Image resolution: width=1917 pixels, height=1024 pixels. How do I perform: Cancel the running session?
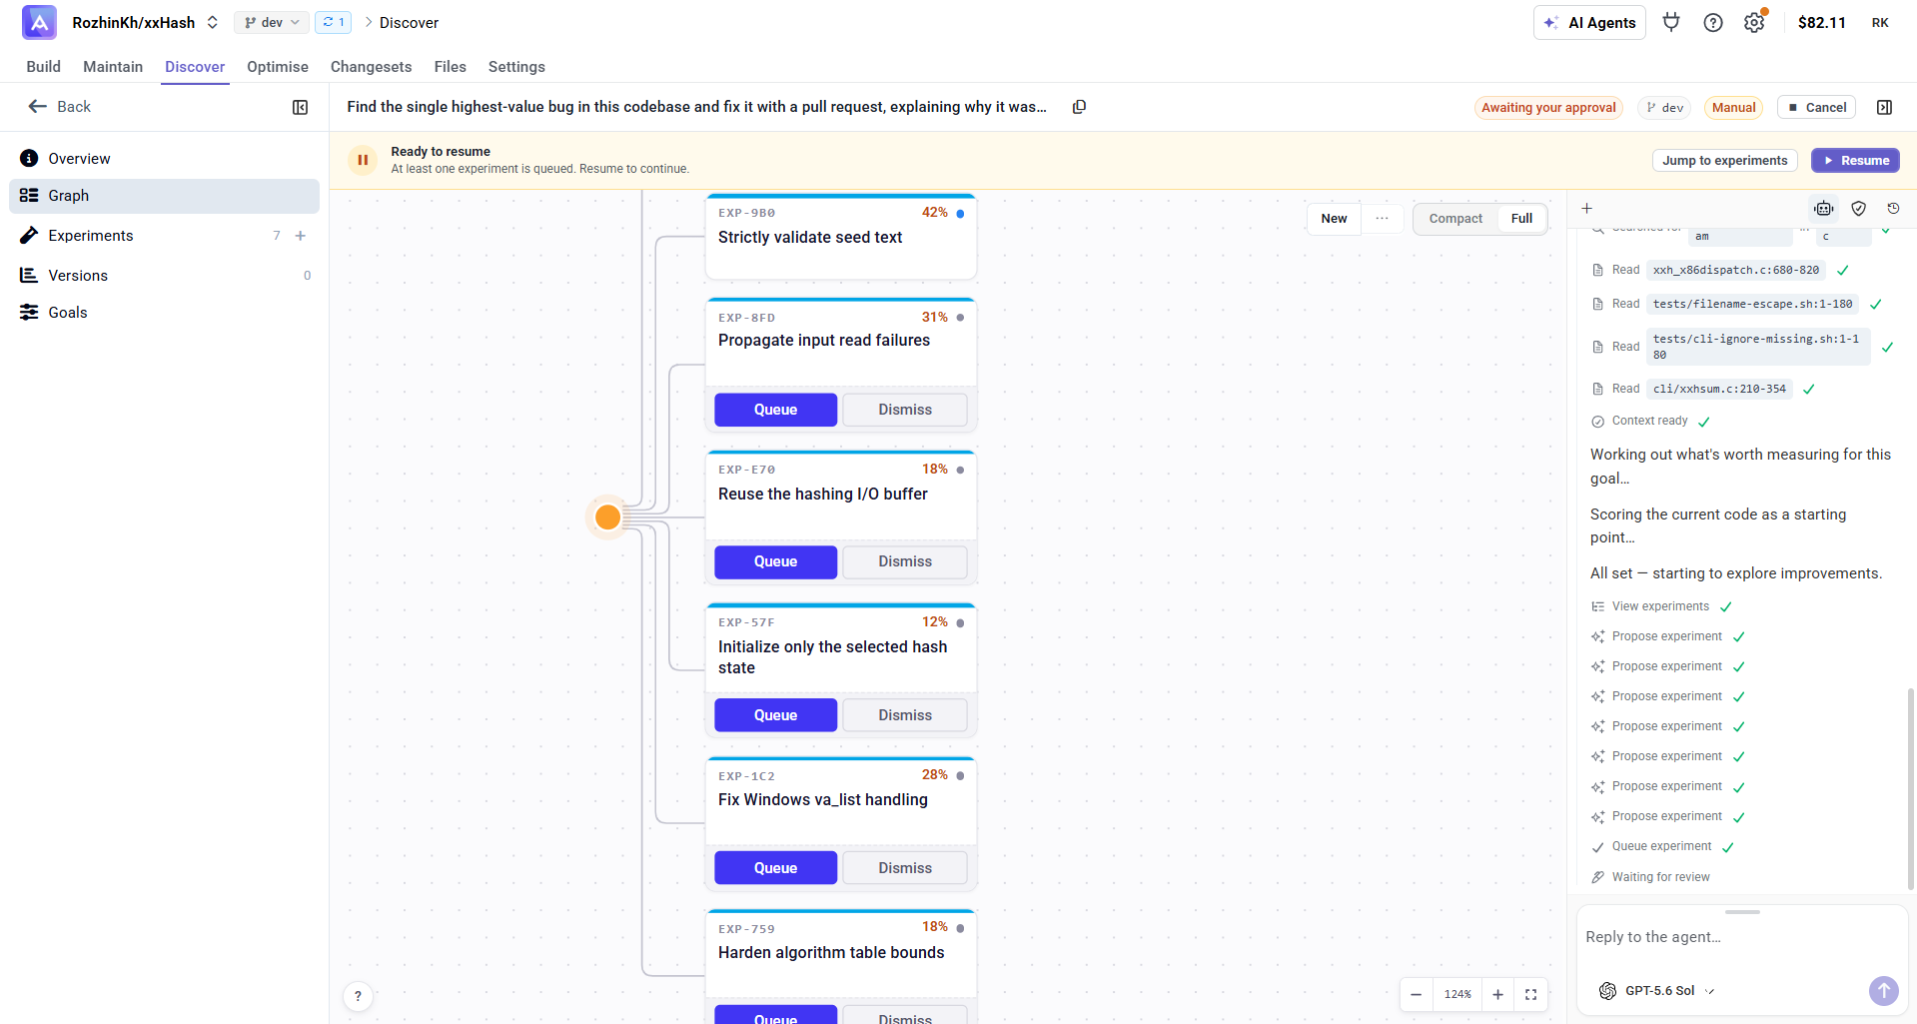pyautogui.click(x=1816, y=107)
